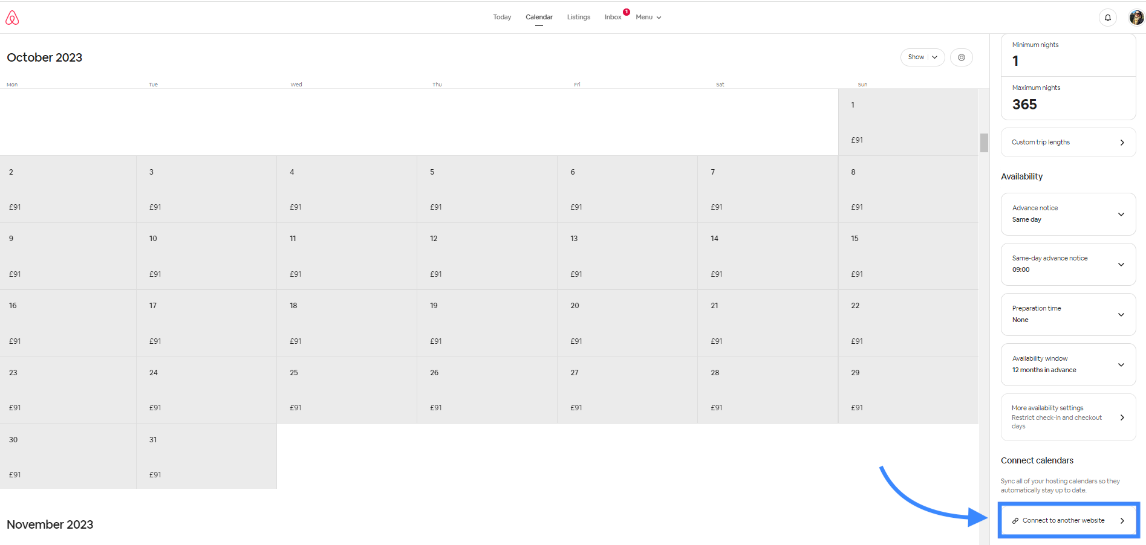Expand Same-day advance notice time
1146x545 pixels.
(1121, 265)
